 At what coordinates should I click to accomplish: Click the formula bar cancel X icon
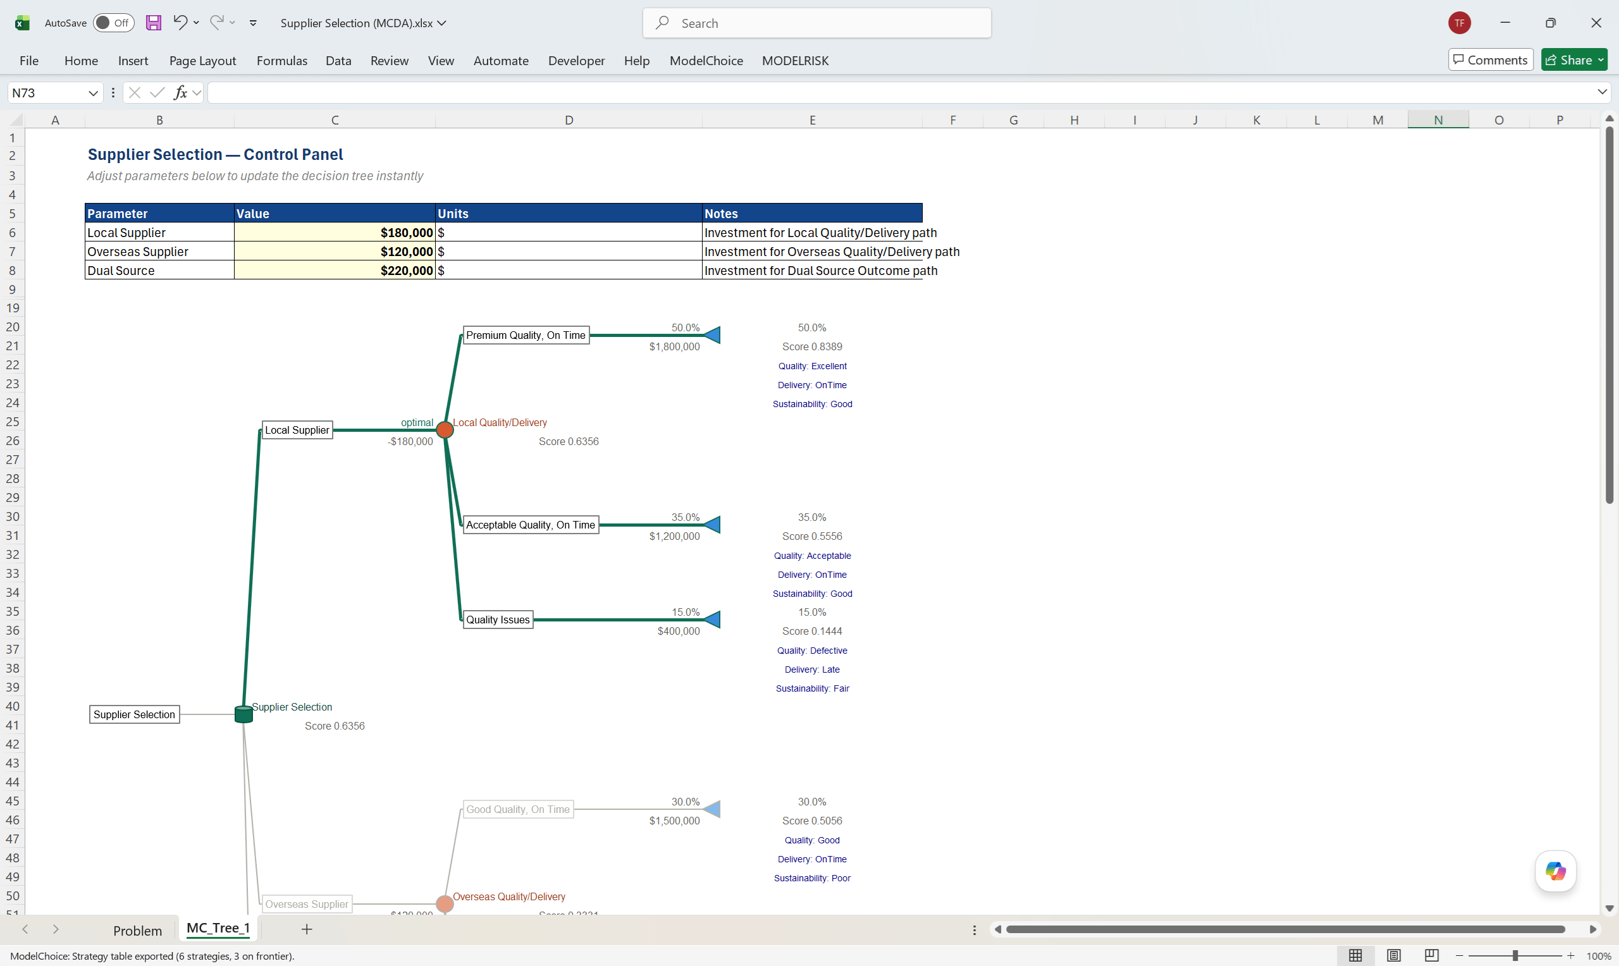pyautogui.click(x=135, y=92)
